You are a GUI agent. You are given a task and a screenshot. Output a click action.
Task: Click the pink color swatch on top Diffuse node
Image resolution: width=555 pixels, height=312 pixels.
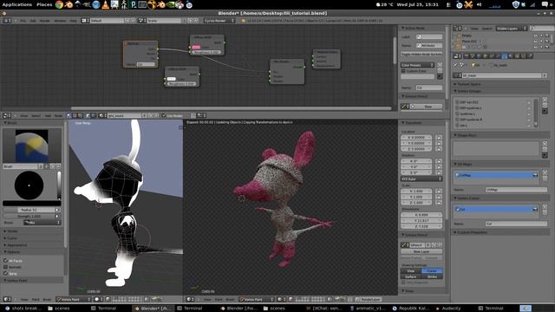197,47
